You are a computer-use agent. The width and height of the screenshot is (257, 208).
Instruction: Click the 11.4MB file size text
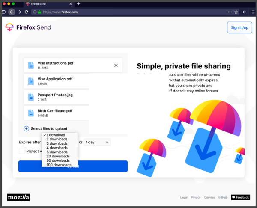pyautogui.click(x=43, y=68)
